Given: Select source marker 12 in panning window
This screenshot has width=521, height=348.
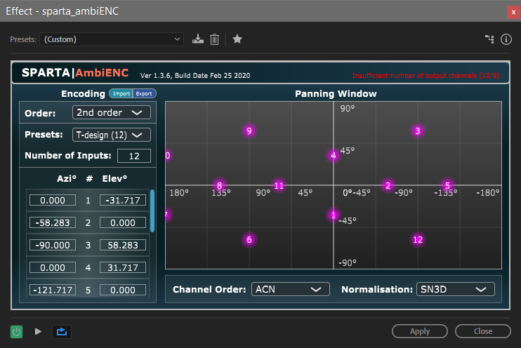Looking at the screenshot, I should (x=418, y=239).
